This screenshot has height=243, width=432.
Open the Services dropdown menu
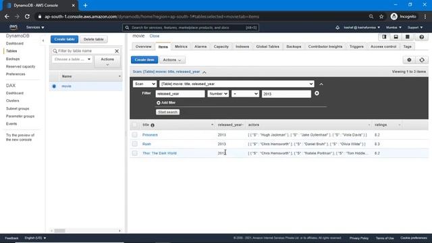[35, 27]
